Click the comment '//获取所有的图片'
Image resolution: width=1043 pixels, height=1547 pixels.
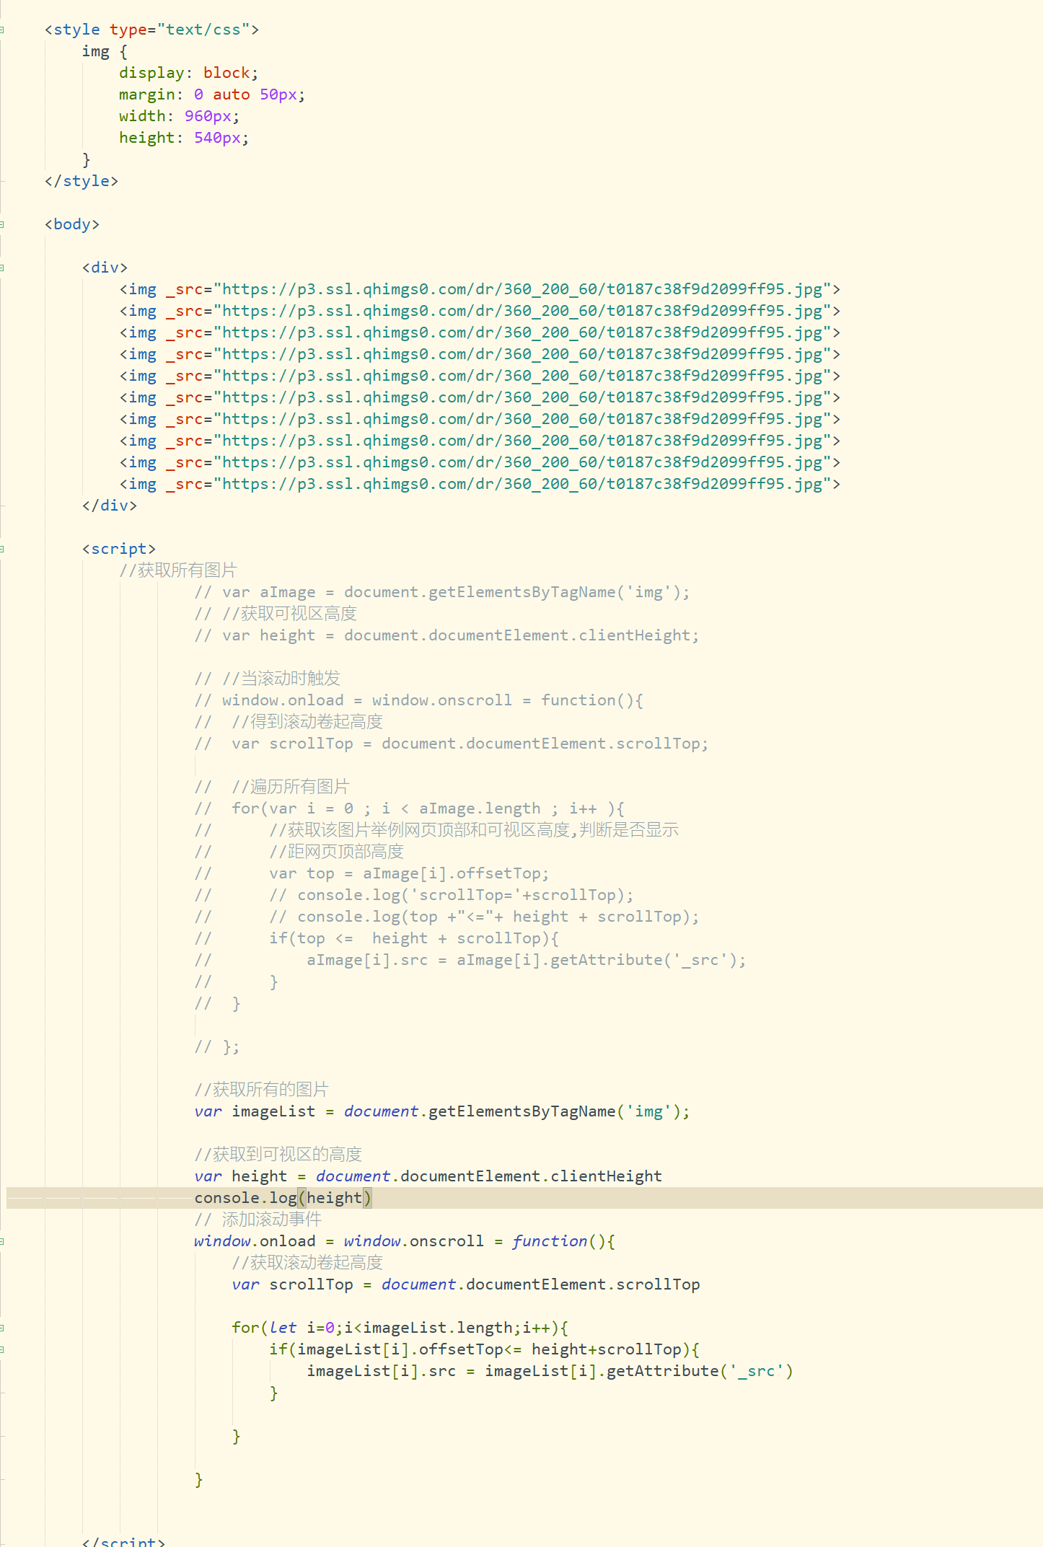coord(262,1090)
